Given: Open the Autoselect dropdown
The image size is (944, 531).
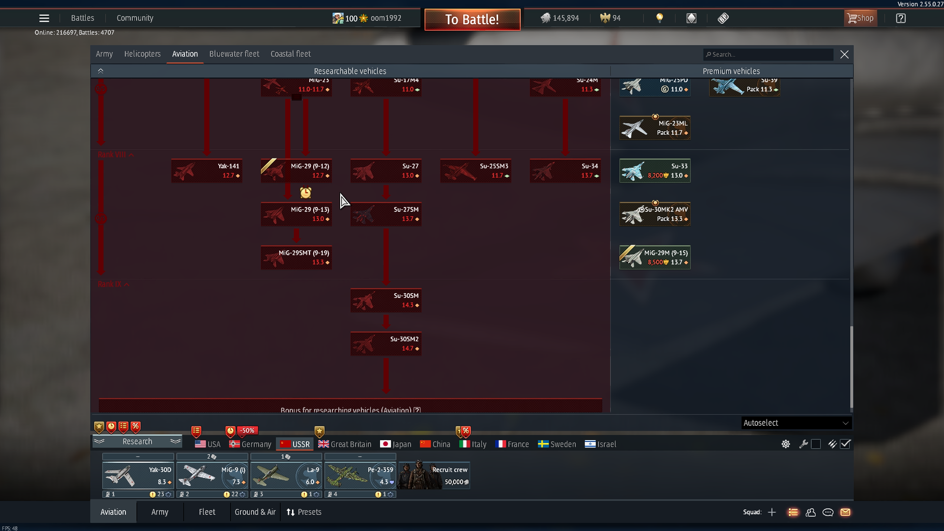Looking at the screenshot, I should [x=796, y=423].
